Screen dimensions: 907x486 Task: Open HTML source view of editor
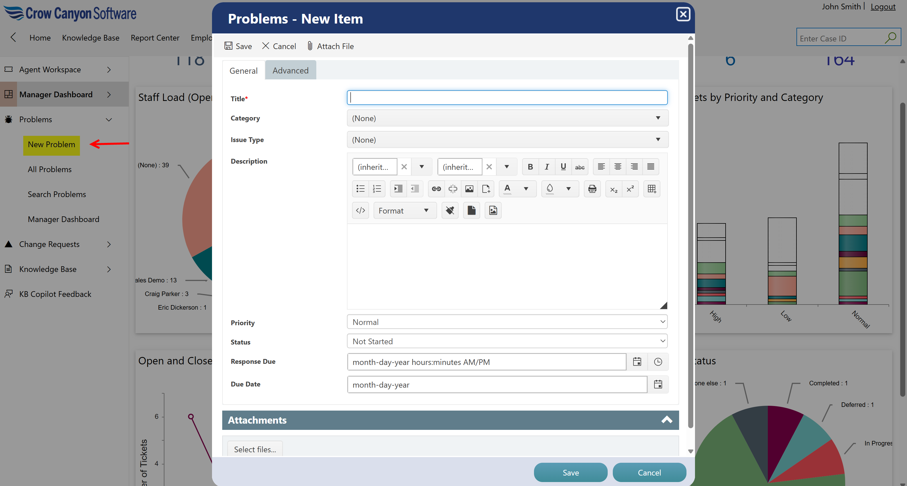click(361, 211)
